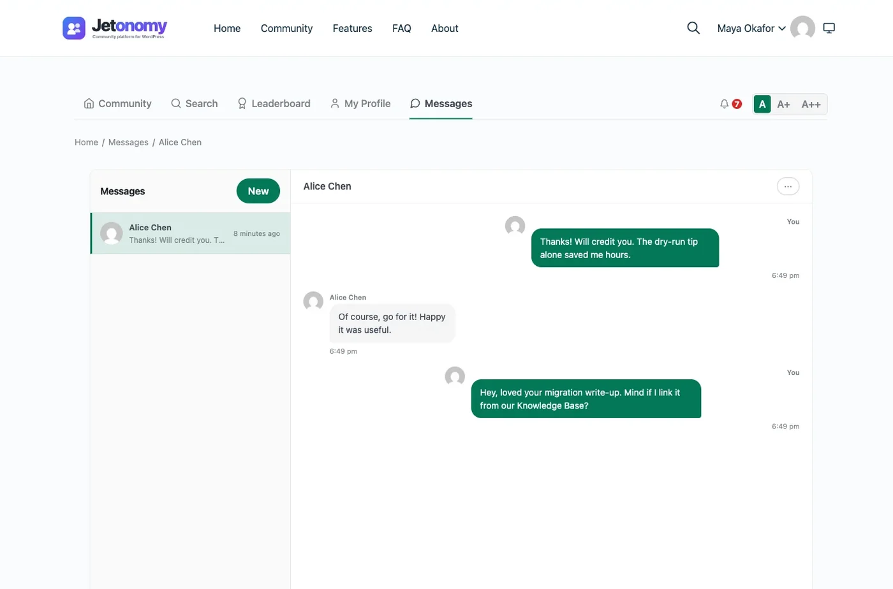The width and height of the screenshot is (893, 589).
Task: Switch to A+ larger font size
Action: click(783, 104)
